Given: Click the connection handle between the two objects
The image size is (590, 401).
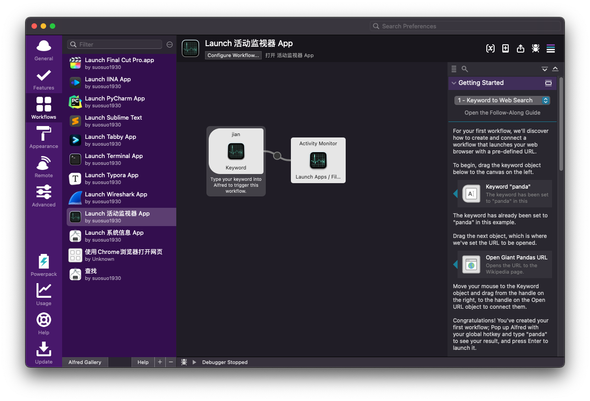Looking at the screenshot, I should (277, 156).
